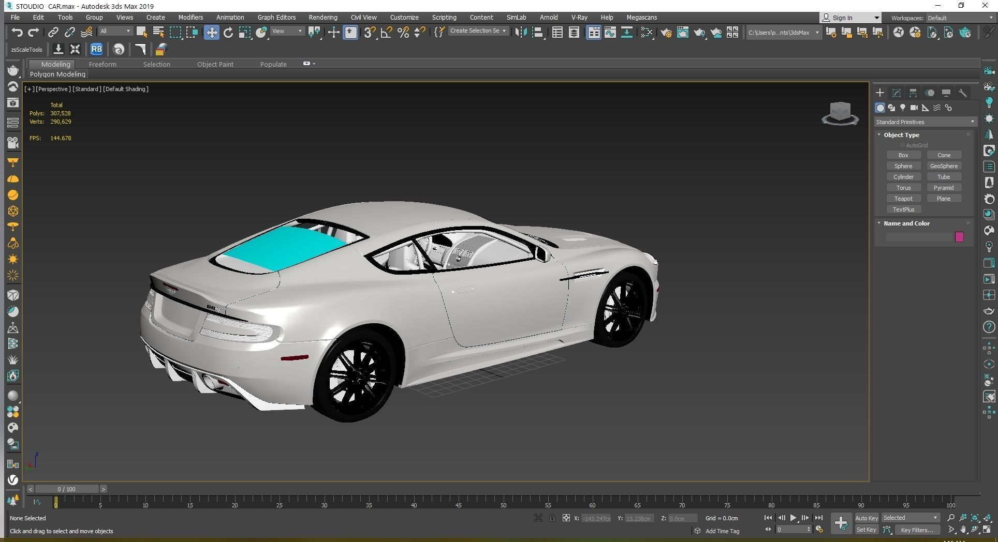
Task: Open the V-Ray menu
Action: (579, 18)
